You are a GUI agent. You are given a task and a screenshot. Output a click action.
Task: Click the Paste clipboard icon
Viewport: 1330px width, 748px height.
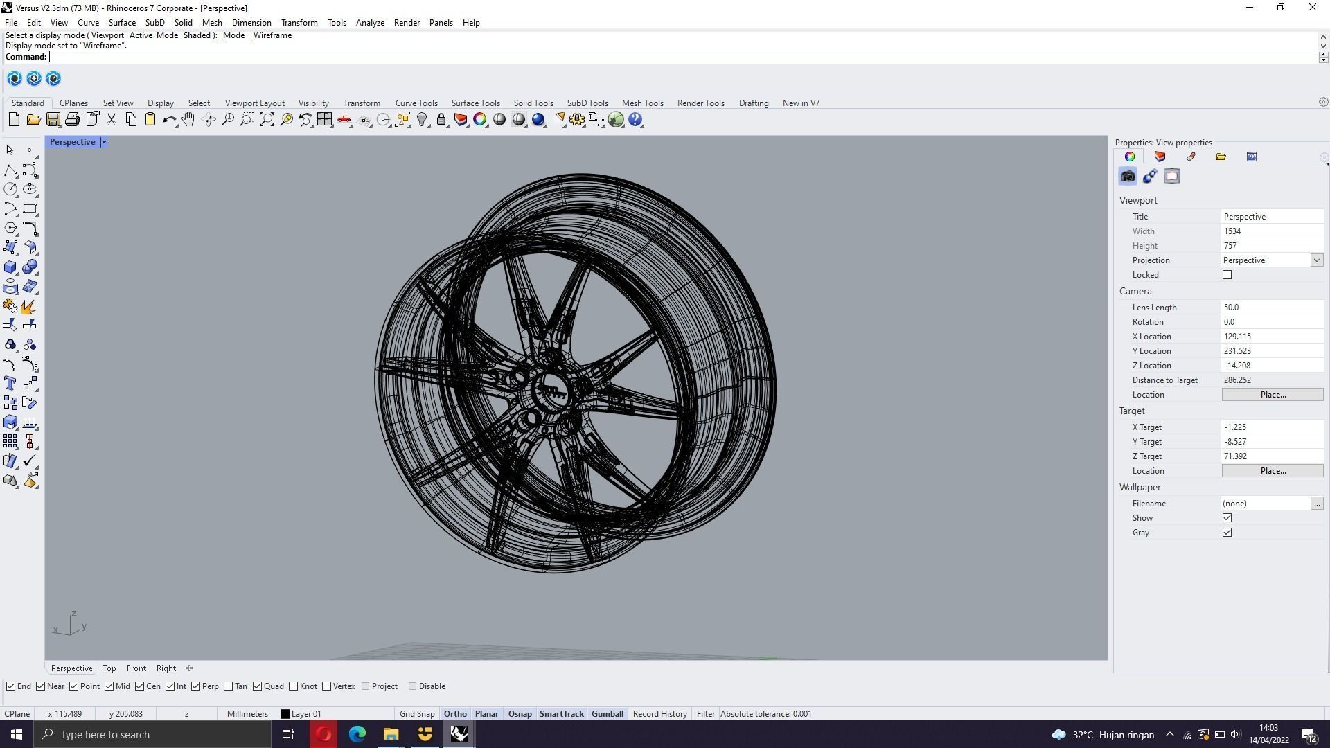click(150, 120)
